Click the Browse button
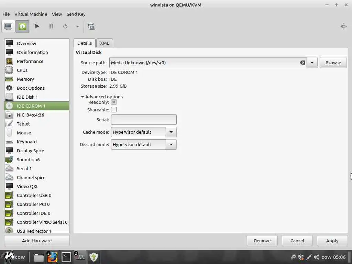Image resolution: width=352 pixels, height=264 pixels. 333,63
